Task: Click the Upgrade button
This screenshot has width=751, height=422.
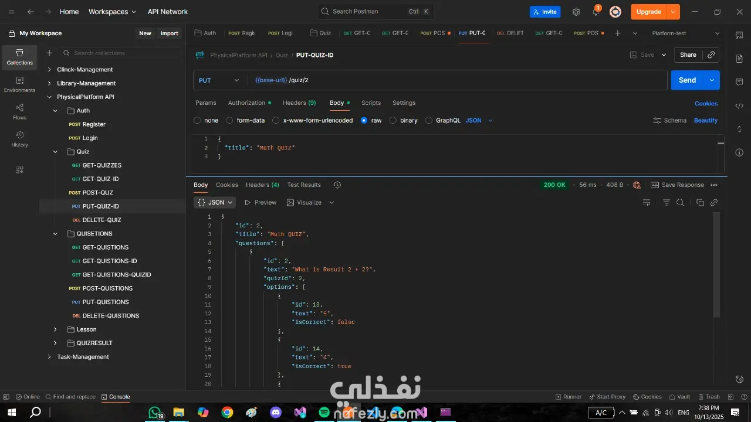Action: coord(648,12)
